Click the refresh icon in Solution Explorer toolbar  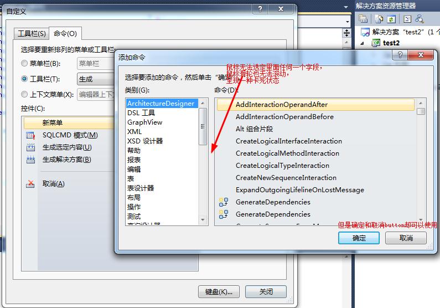tap(391, 19)
